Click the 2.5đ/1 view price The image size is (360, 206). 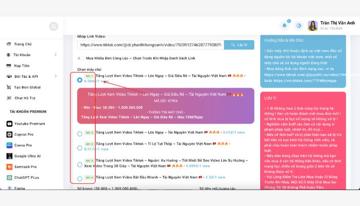tap(215, 177)
